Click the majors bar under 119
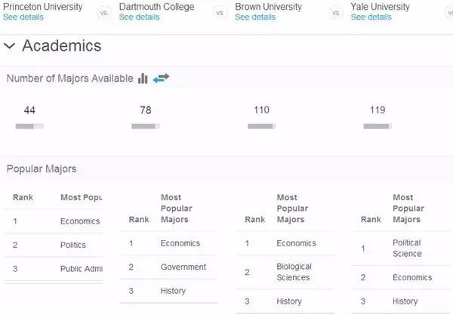 pyautogui.click(x=377, y=126)
